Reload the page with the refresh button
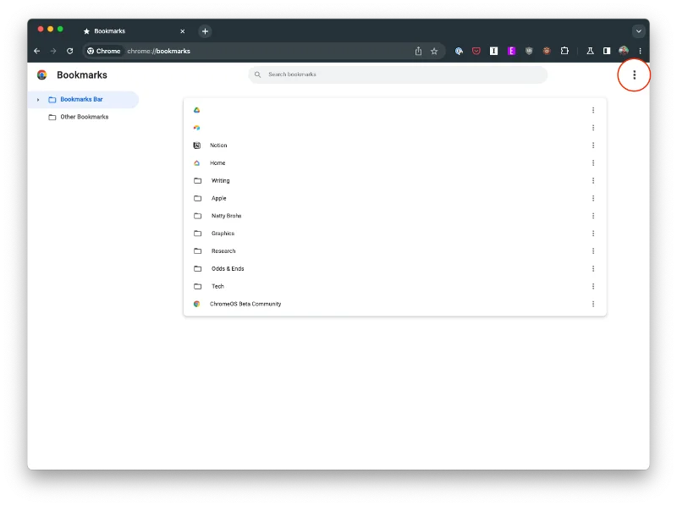Viewport: 677px width, 506px height. pyautogui.click(x=69, y=51)
